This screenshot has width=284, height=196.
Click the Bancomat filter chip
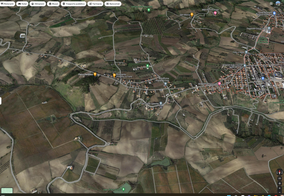(113, 4)
